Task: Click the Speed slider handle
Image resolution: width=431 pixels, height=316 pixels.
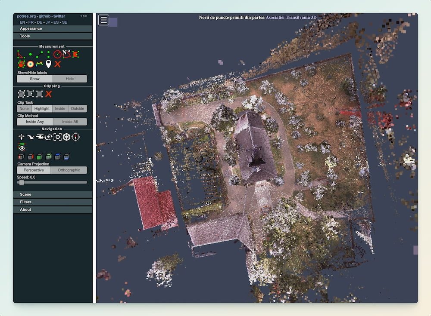Action: [21, 182]
